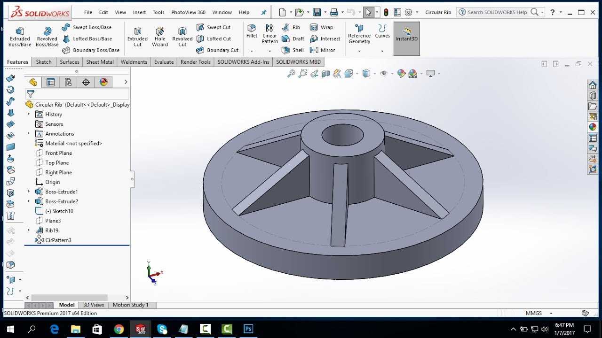Screen dimensions: 602x338
Task: Select the Wrap feature tool
Action: [322, 27]
